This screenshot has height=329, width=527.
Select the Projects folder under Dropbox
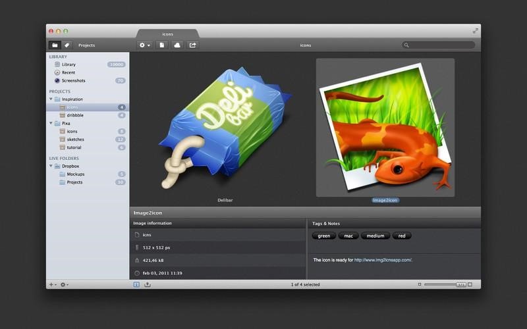pos(88,182)
